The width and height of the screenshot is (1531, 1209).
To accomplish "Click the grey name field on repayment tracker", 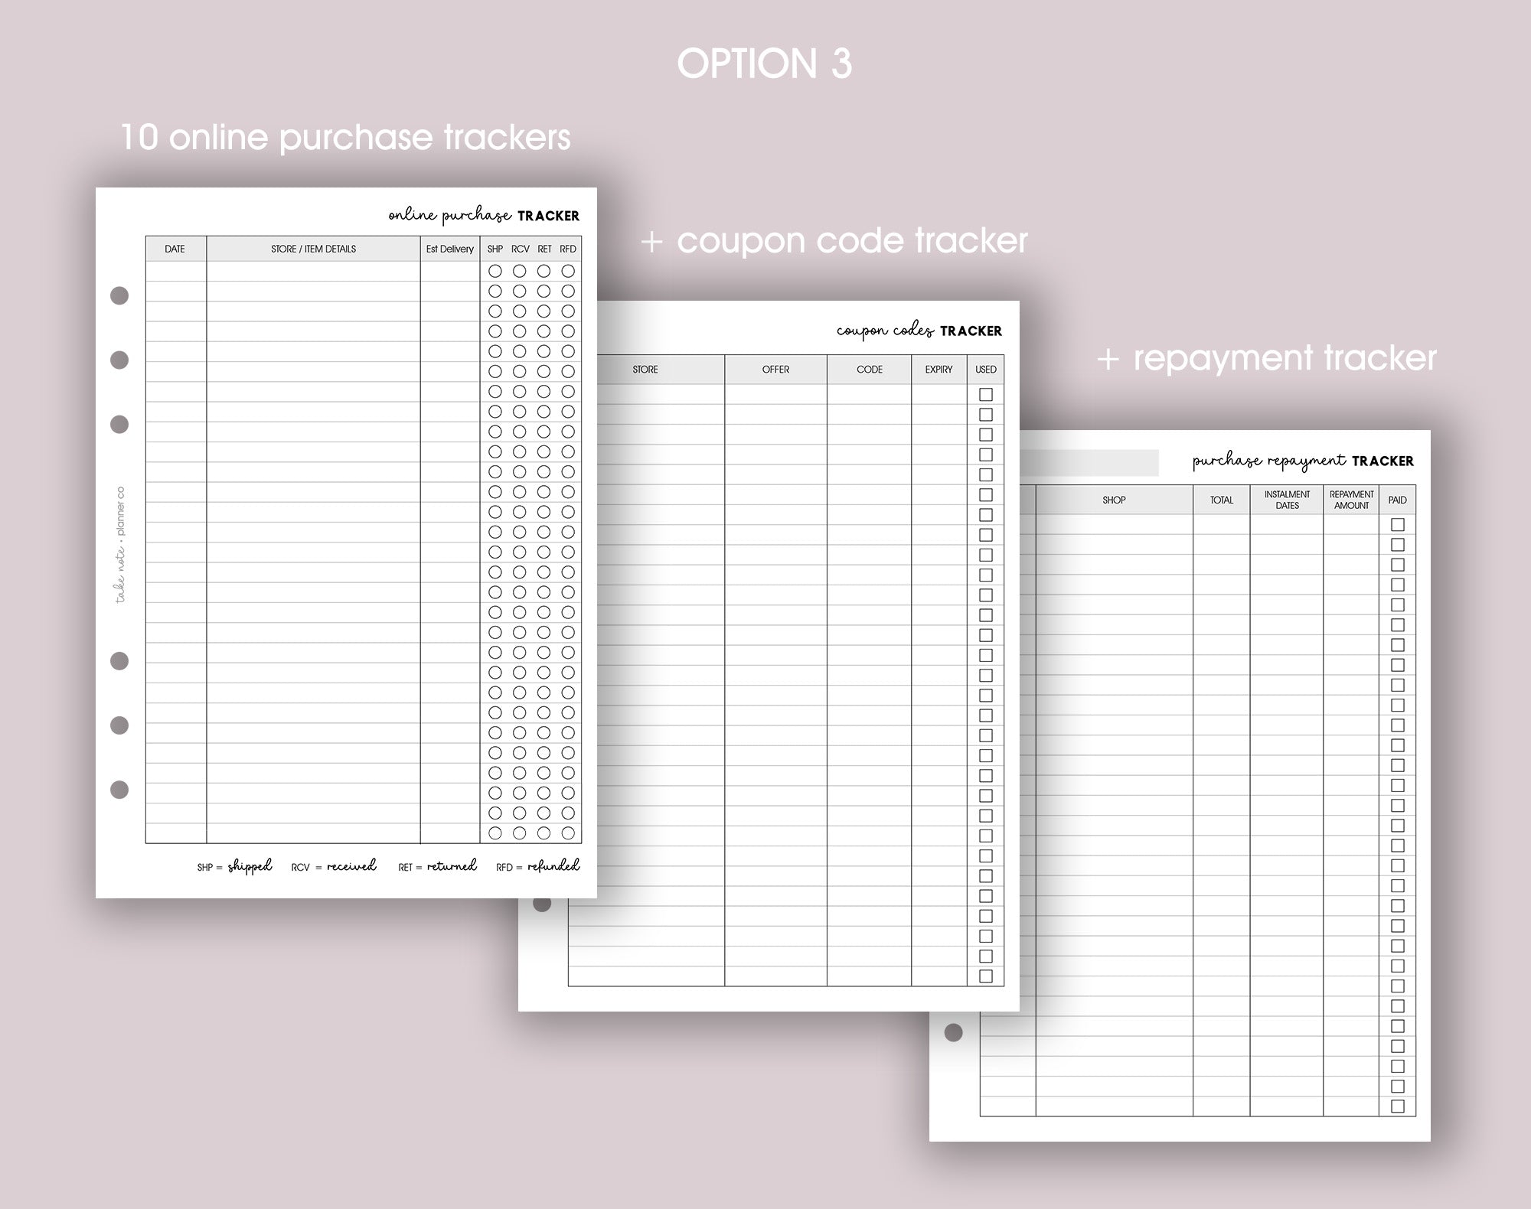I will pyautogui.click(x=1089, y=463).
